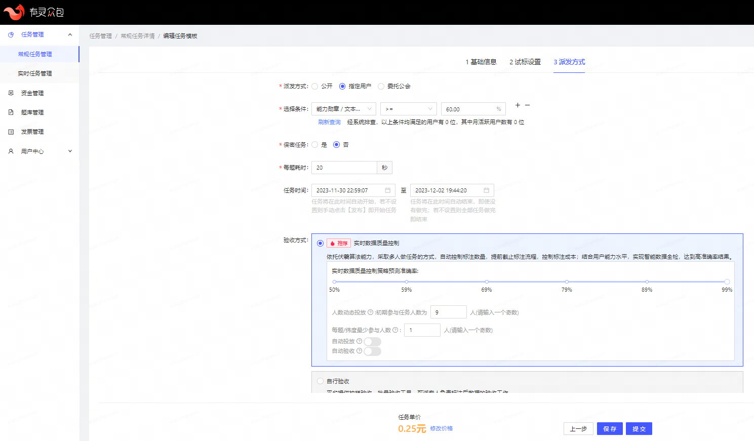Set accuracy slider to 89% mark
The height and width of the screenshot is (441, 754).
pos(647,282)
